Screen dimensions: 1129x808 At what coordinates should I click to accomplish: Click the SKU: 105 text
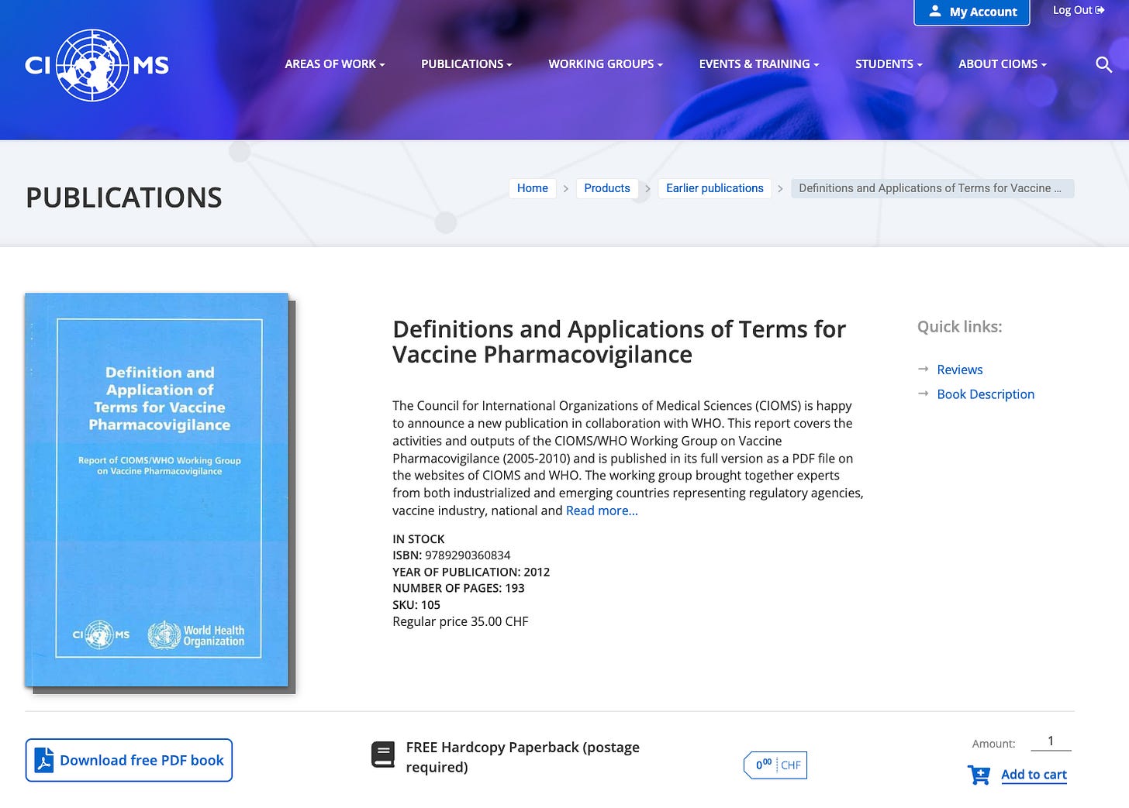[x=416, y=605]
